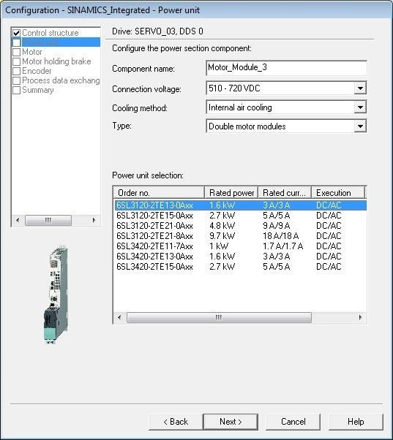Image resolution: width=393 pixels, height=440 pixels.
Task: Click the power unit list scrollbar left arrow
Action: point(120,317)
